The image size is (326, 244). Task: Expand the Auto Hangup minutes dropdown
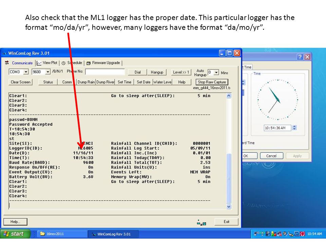(x=216, y=72)
